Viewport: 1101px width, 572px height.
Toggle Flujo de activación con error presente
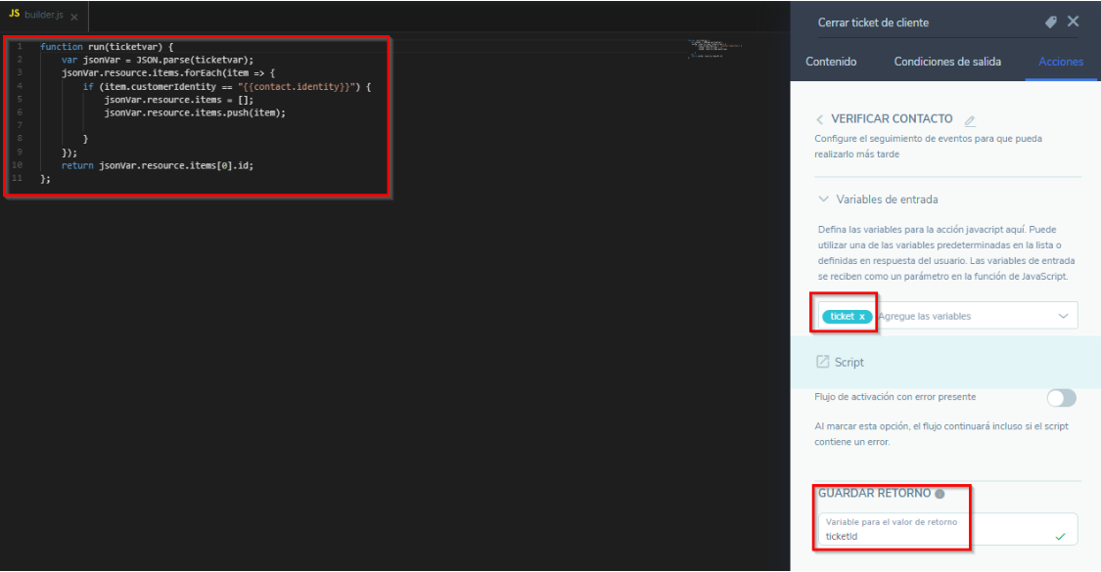1061,398
